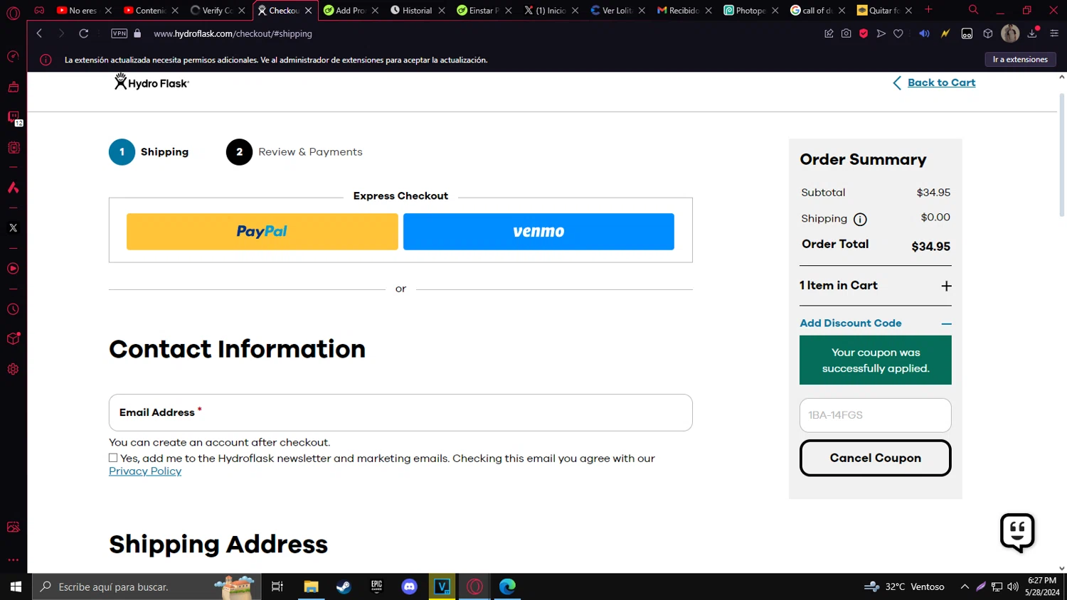Click the Cancel Coupon button
The height and width of the screenshot is (600, 1067).
coord(875,459)
